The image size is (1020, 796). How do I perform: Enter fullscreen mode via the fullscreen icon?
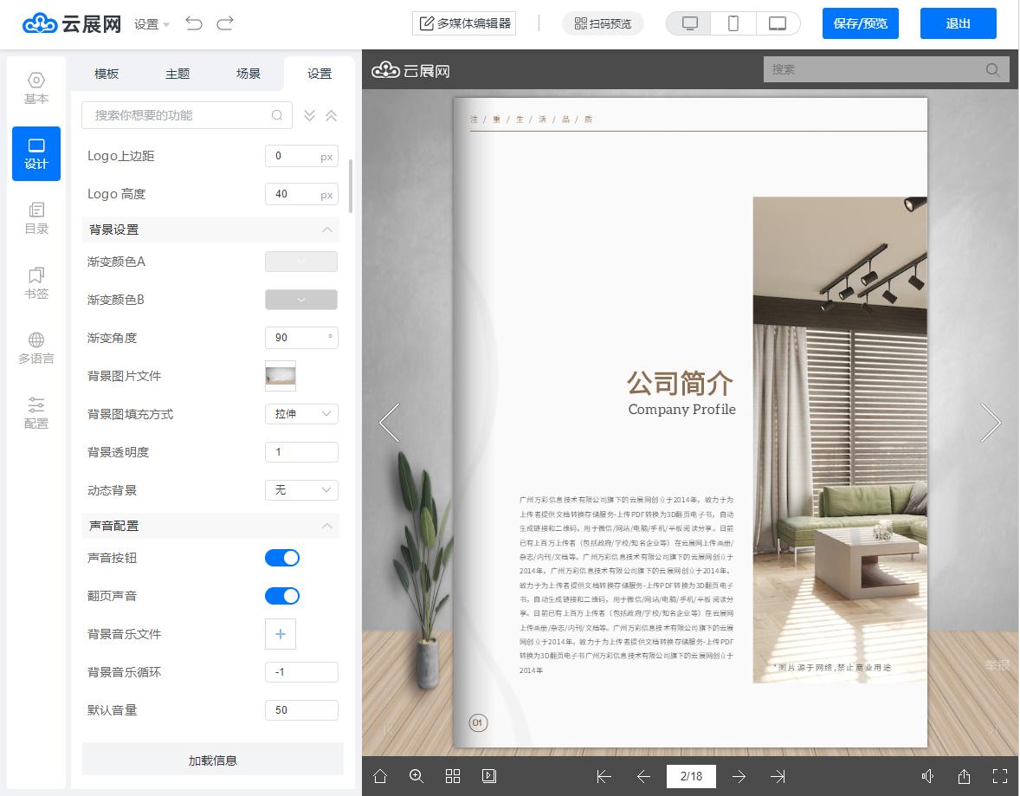tap(1001, 776)
